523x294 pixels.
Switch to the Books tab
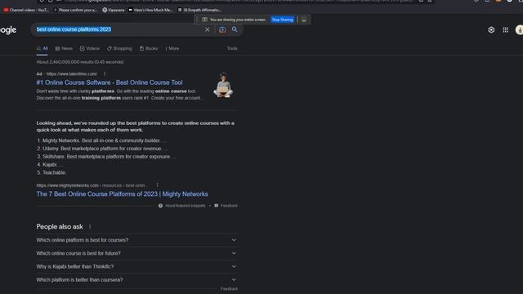click(x=149, y=49)
